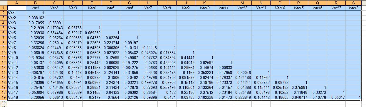The image size is (366, 107).
Task: Click the Var2 row label cell
Action: (17, 18)
